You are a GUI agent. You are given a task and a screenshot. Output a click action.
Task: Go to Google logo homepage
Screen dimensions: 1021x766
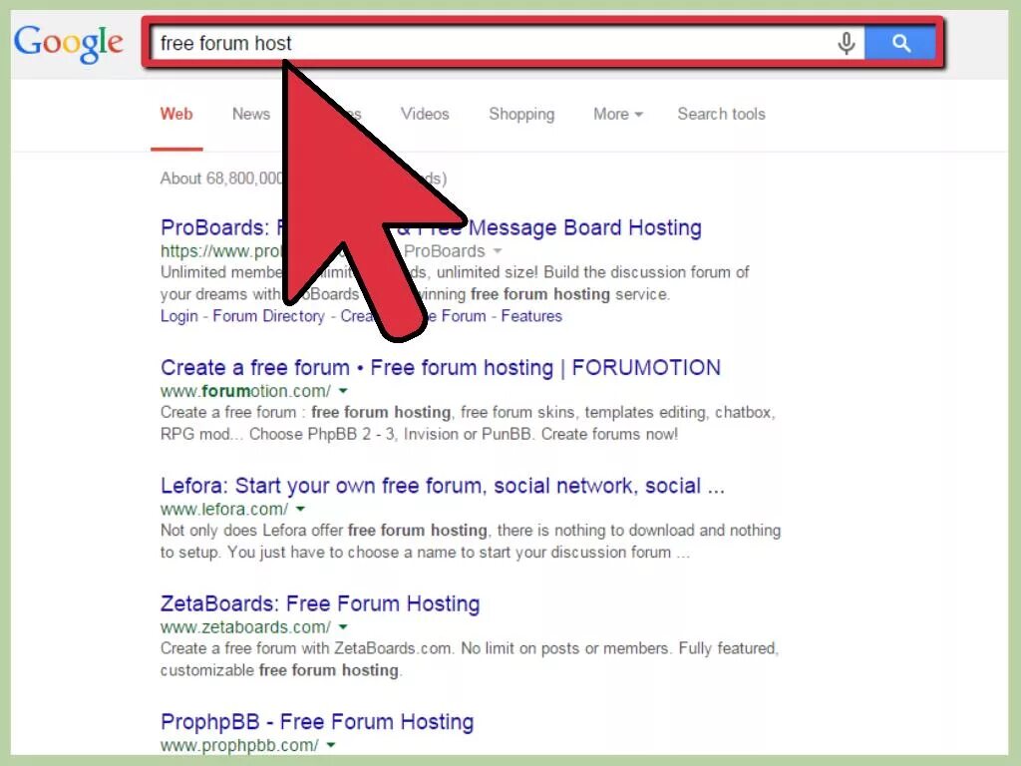[x=69, y=44]
